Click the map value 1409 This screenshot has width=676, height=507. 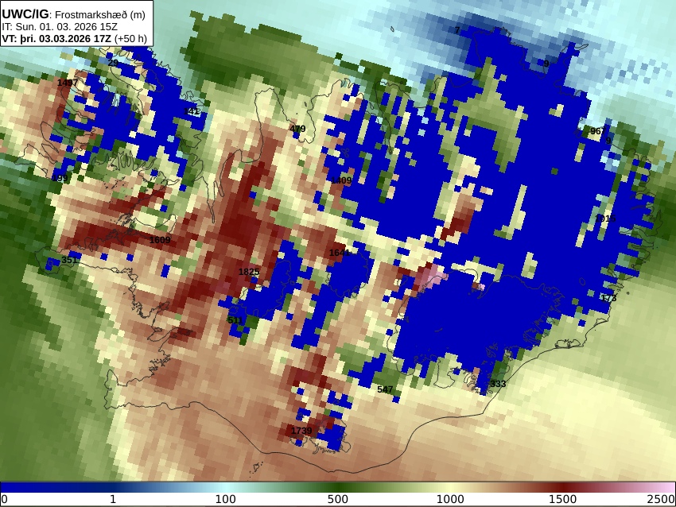click(x=341, y=180)
